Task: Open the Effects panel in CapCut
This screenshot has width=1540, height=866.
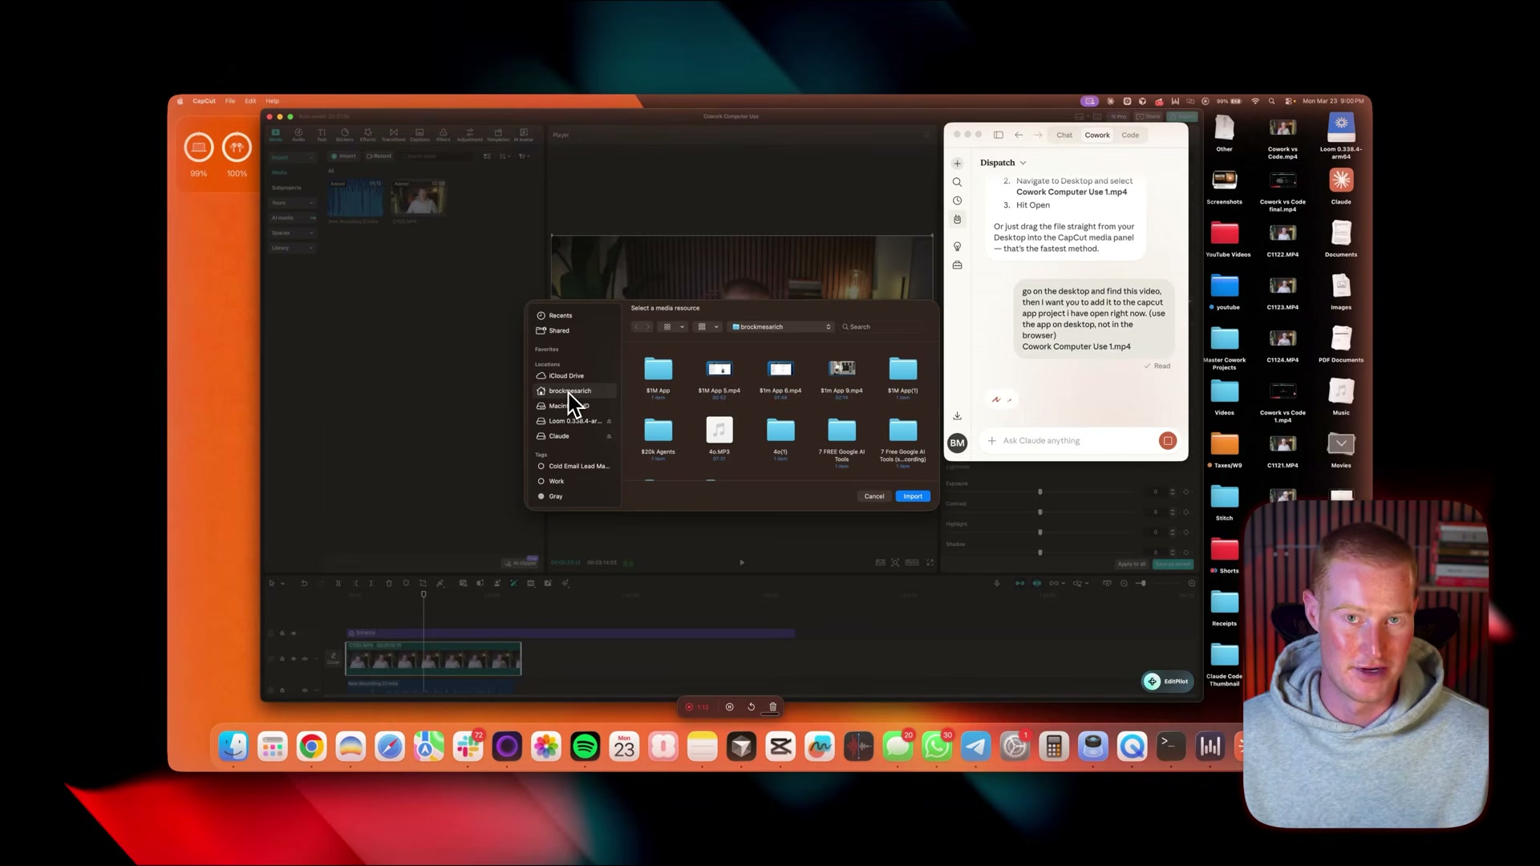Action: click(x=368, y=135)
